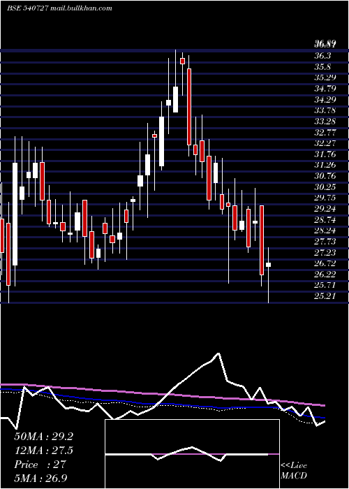This screenshot has height=489, width=349.
Task: Select the 31.76 price level label
Action: tap(325, 154)
